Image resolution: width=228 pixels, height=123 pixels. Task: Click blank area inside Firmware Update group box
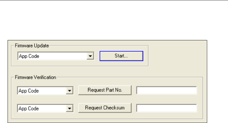(x=79, y=63)
